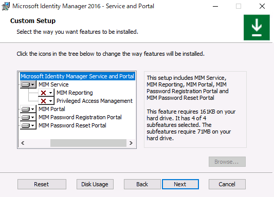Click the feature tree horizontal scrollbar thumb
The width and height of the screenshot is (274, 197).
pos(88,143)
